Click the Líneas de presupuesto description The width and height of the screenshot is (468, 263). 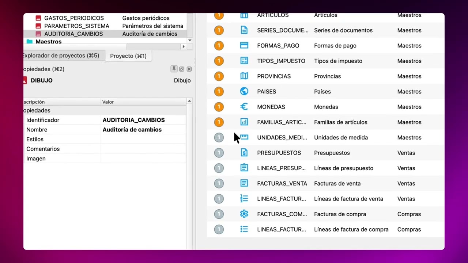coord(344,168)
